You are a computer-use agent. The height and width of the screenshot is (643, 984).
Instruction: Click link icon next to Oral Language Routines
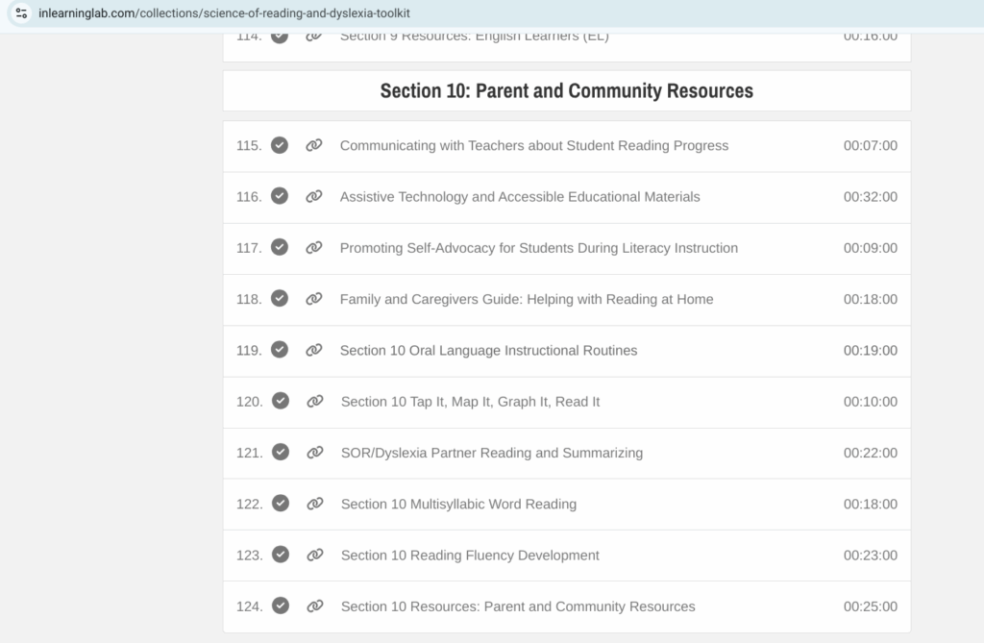point(314,350)
